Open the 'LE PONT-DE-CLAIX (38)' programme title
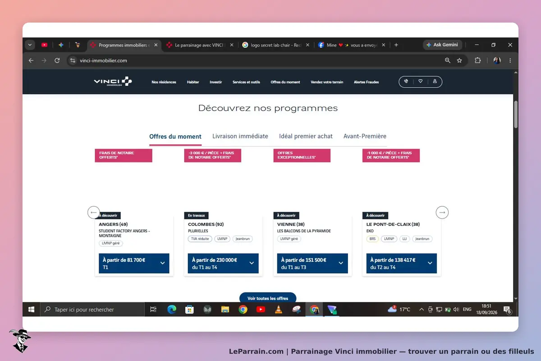Screen dimensions: 541x361 point(393,224)
